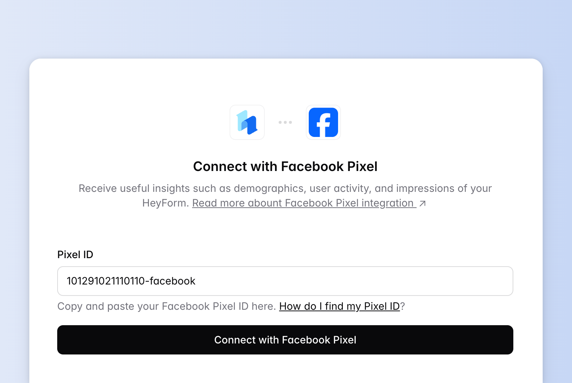Open the How do I find my Pixel ID link
Image resolution: width=572 pixels, height=383 pixels.
(x=339, y=306)
